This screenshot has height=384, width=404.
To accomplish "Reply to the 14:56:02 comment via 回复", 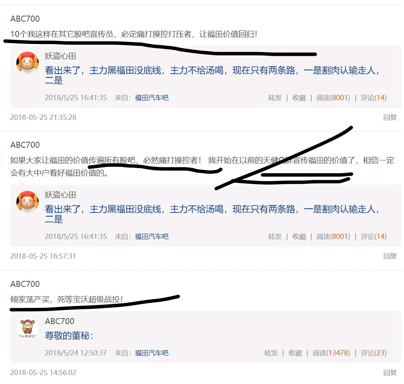I will pos(390,373).
